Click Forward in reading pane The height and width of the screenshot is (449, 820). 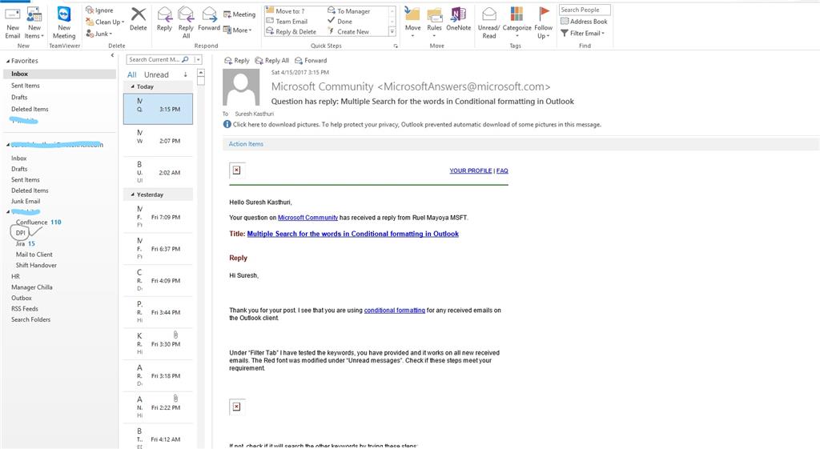tap(311, 61)
